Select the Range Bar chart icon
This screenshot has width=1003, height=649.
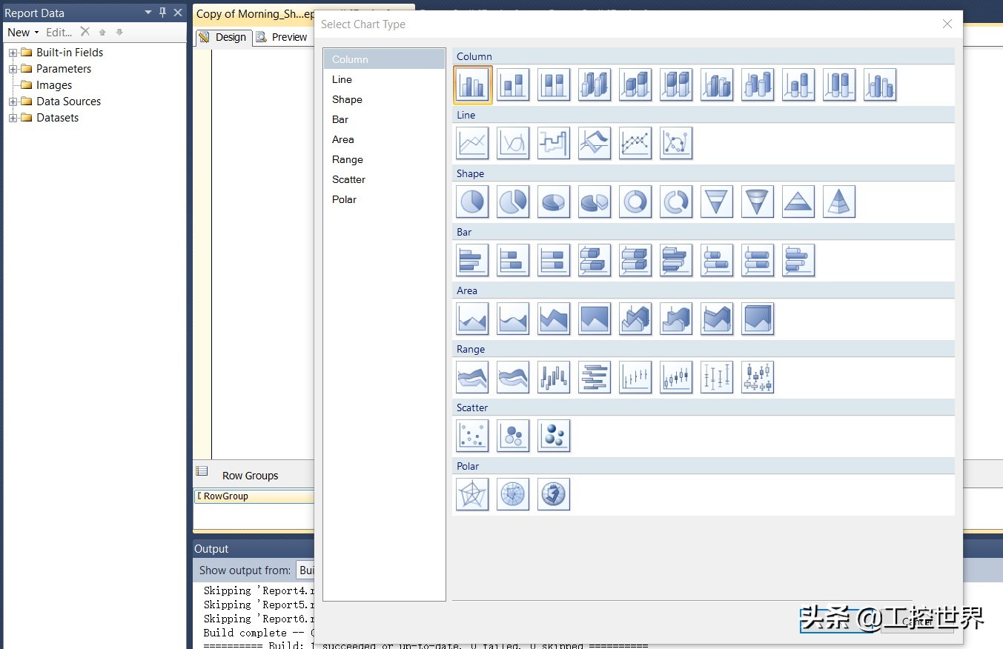click(595, 377)
